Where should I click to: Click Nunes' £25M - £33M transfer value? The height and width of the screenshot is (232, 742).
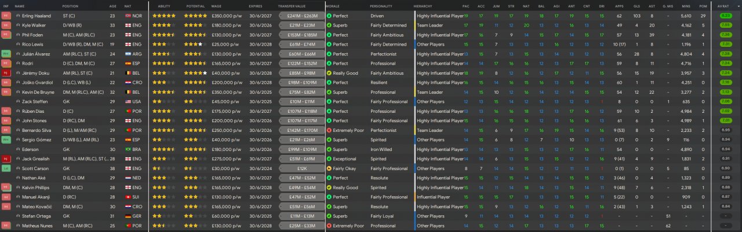tap(301, 226)
